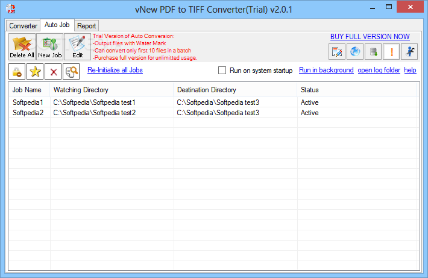Screen dimensions: 428x278
Task: Open the Report tab
Action: [x=87, y=26]
